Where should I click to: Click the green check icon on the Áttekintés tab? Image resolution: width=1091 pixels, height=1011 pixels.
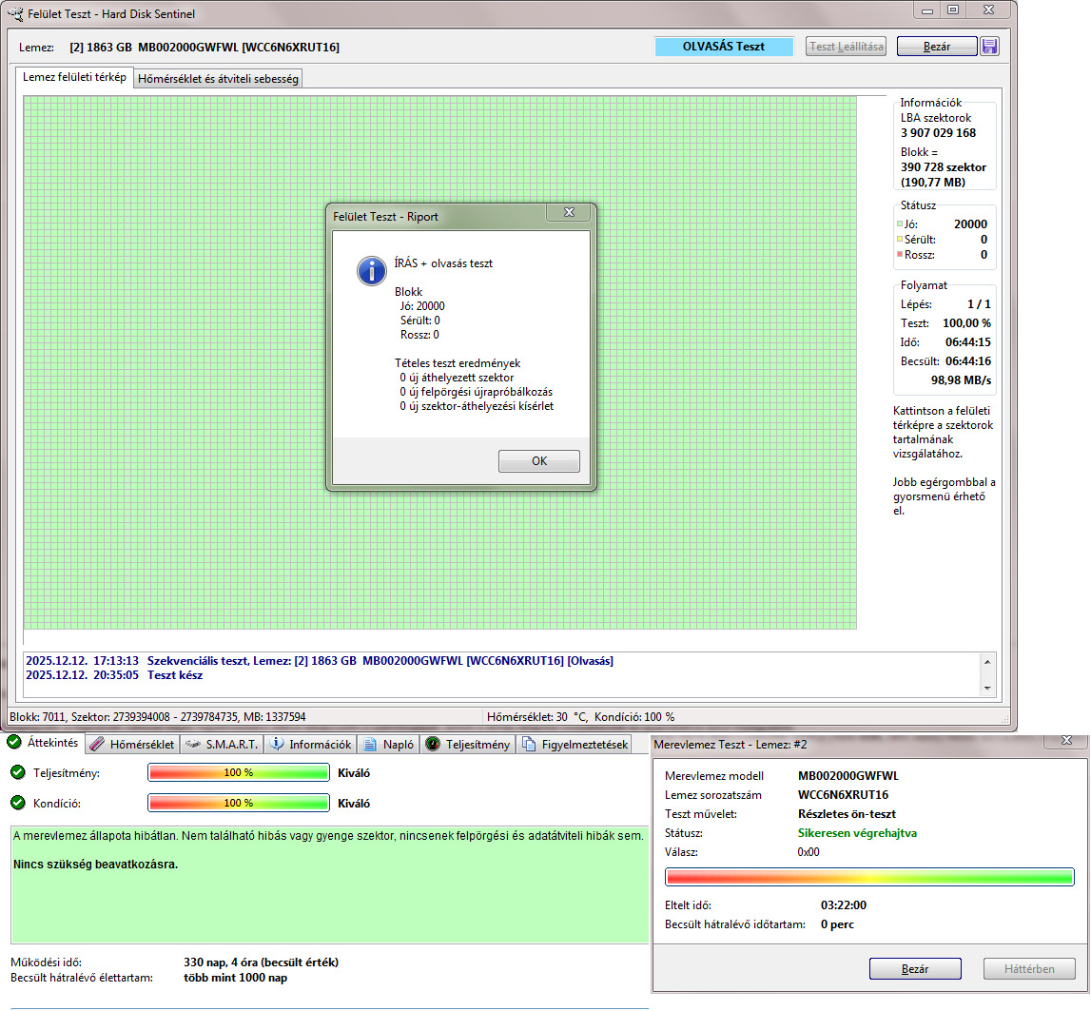pos(14,743)
